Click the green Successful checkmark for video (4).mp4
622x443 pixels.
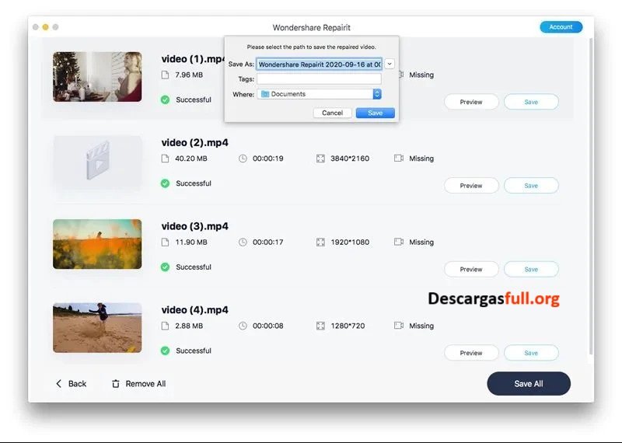point(165,351)
